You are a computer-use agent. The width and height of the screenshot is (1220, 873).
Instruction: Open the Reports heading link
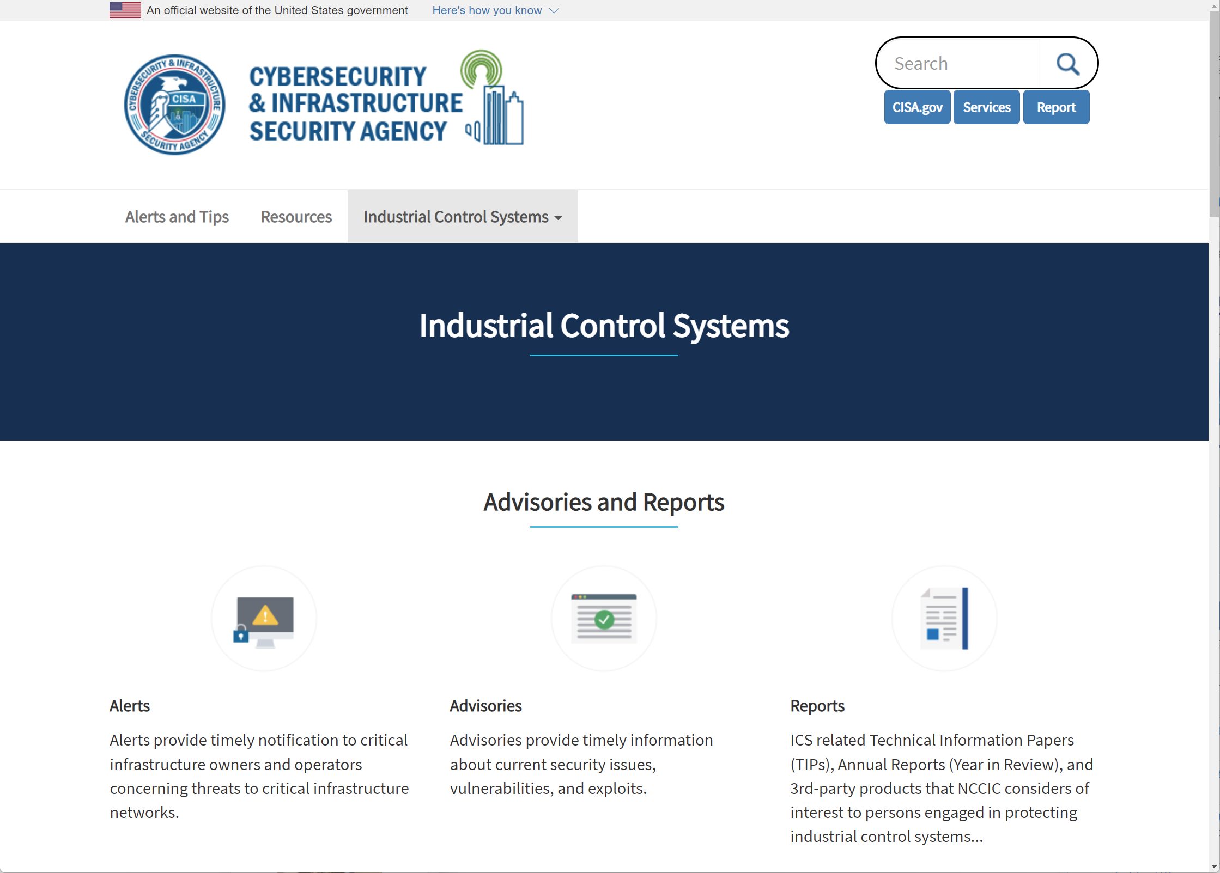817,706
